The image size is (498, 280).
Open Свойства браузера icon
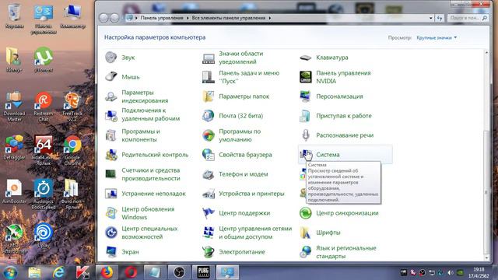(209, 155)
